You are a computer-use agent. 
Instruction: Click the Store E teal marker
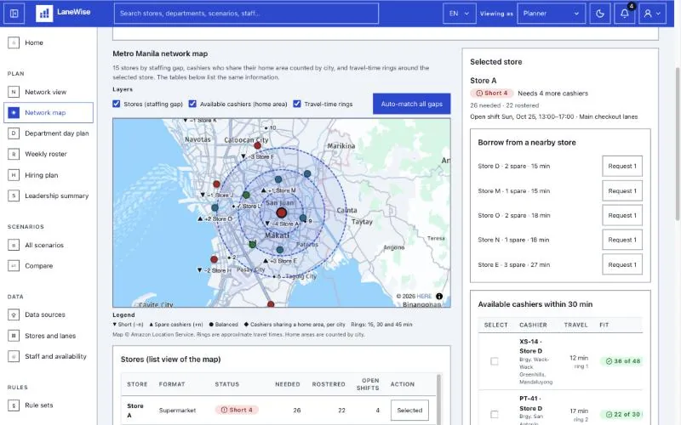280,250
